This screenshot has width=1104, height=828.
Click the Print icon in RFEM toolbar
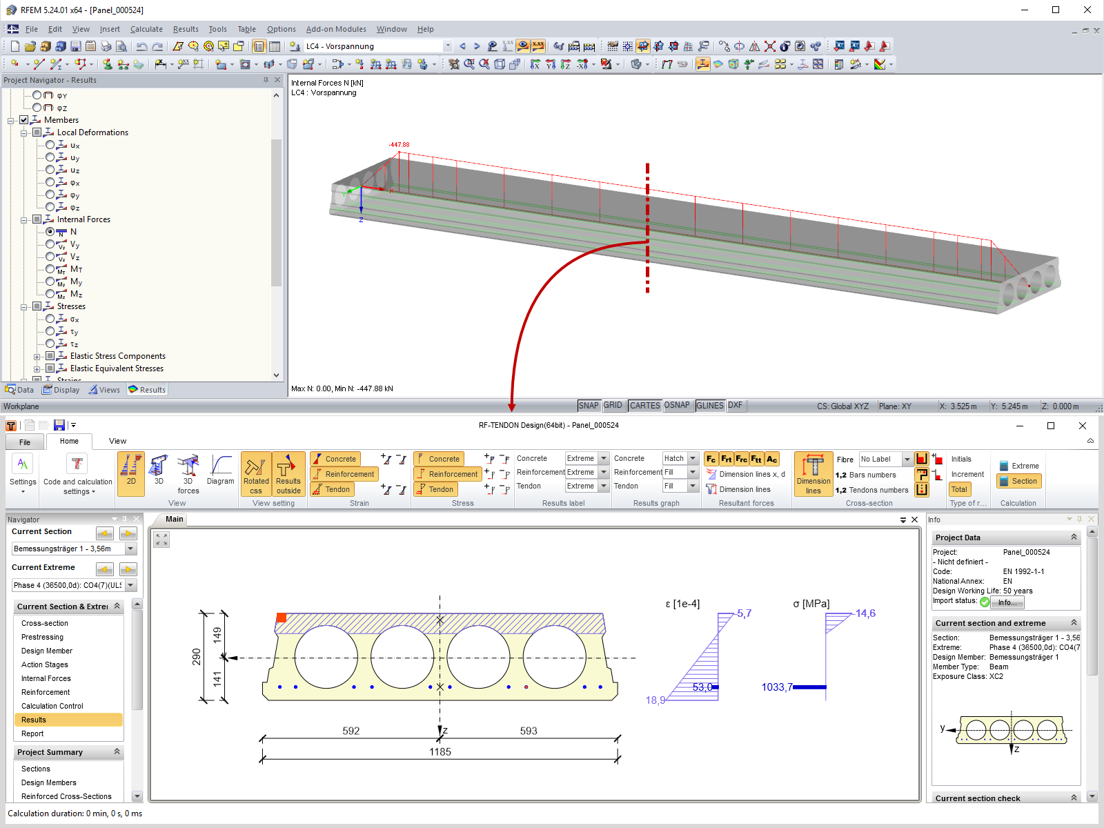tap(106, 46)
